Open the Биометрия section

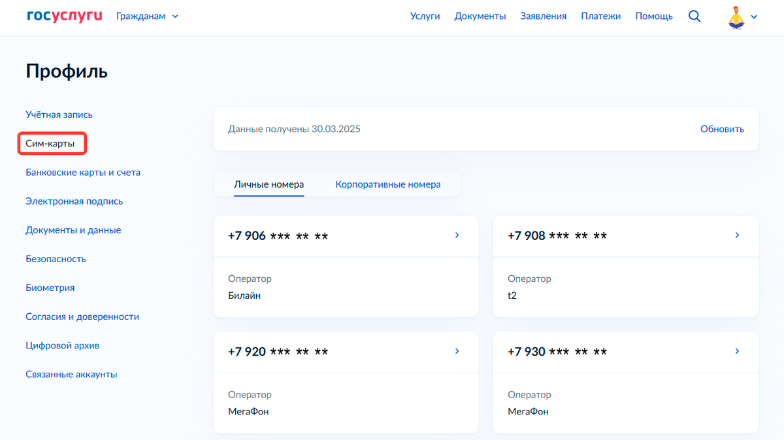(50, 287)
